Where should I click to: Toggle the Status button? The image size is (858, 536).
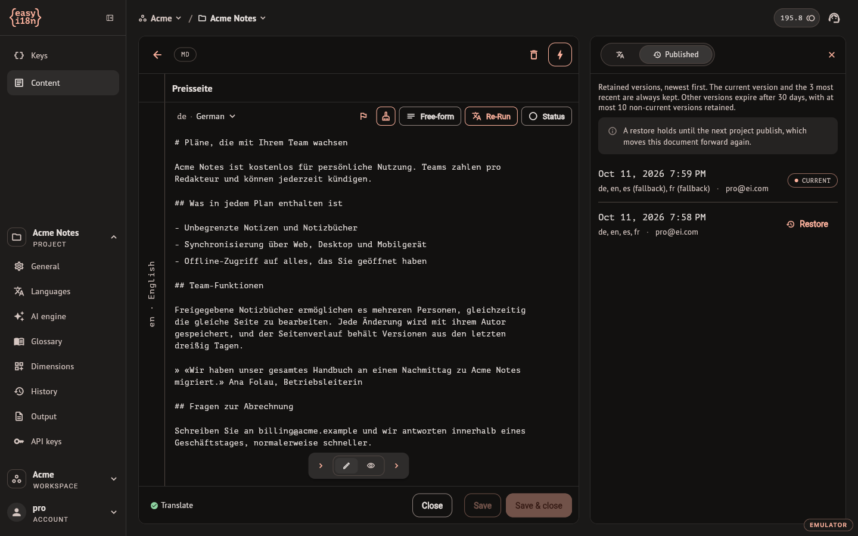[x=546, y=116]
